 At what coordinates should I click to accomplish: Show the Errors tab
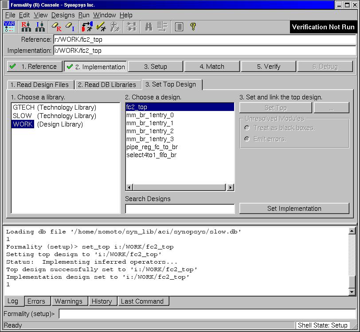[x=36, y=301]
